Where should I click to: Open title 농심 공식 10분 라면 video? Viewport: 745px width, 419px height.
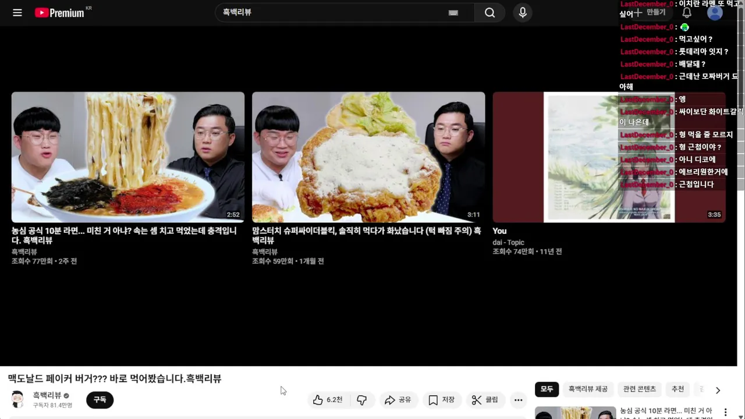pyautogui.click(x=124, y=235)
